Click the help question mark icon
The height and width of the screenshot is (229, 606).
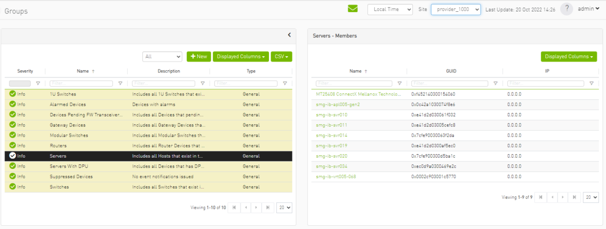click(x=566, y=9)
